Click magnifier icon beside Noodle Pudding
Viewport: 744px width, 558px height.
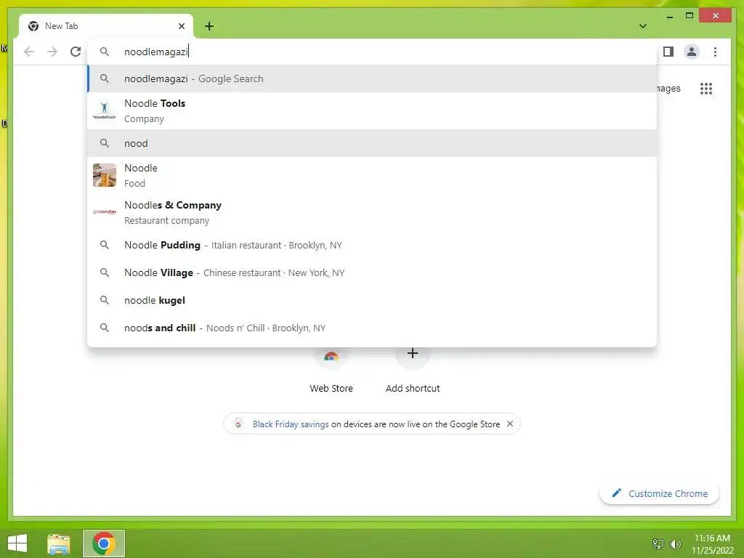pos(105,245)
